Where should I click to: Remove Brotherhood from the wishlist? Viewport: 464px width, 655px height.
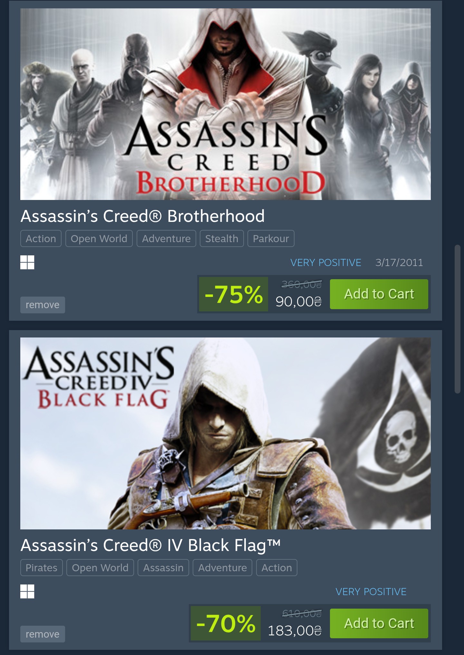coord(43,305)
